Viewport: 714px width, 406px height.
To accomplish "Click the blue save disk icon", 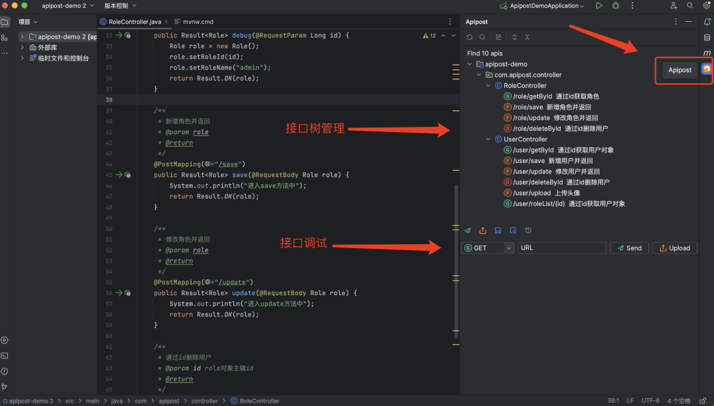I will click(x=498, y=230).
